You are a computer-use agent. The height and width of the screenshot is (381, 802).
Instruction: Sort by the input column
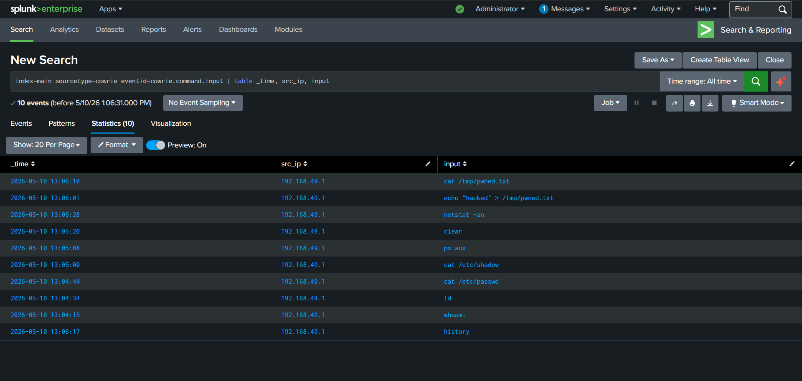[455, 164]
